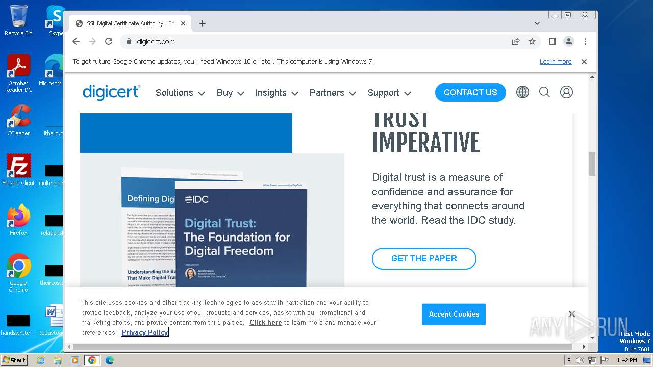
Task: Open Windows Media Player from taskbar
Action: click(x=75, y=360)
